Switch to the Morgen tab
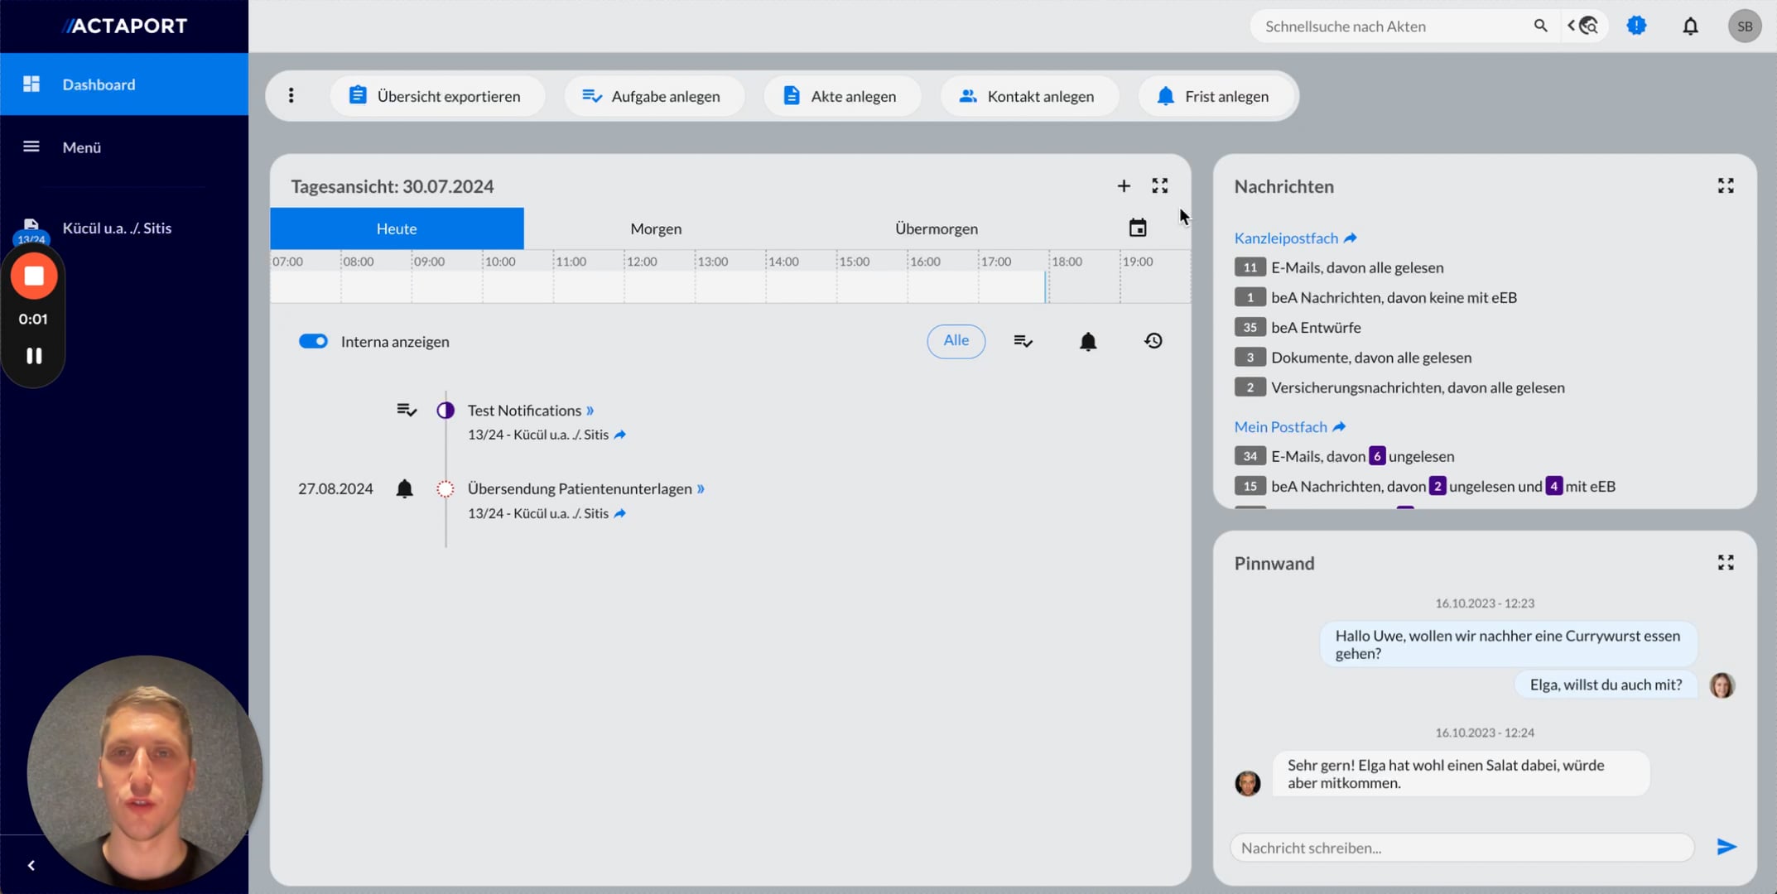This screenshot has width=1777, height=894. 656,228
